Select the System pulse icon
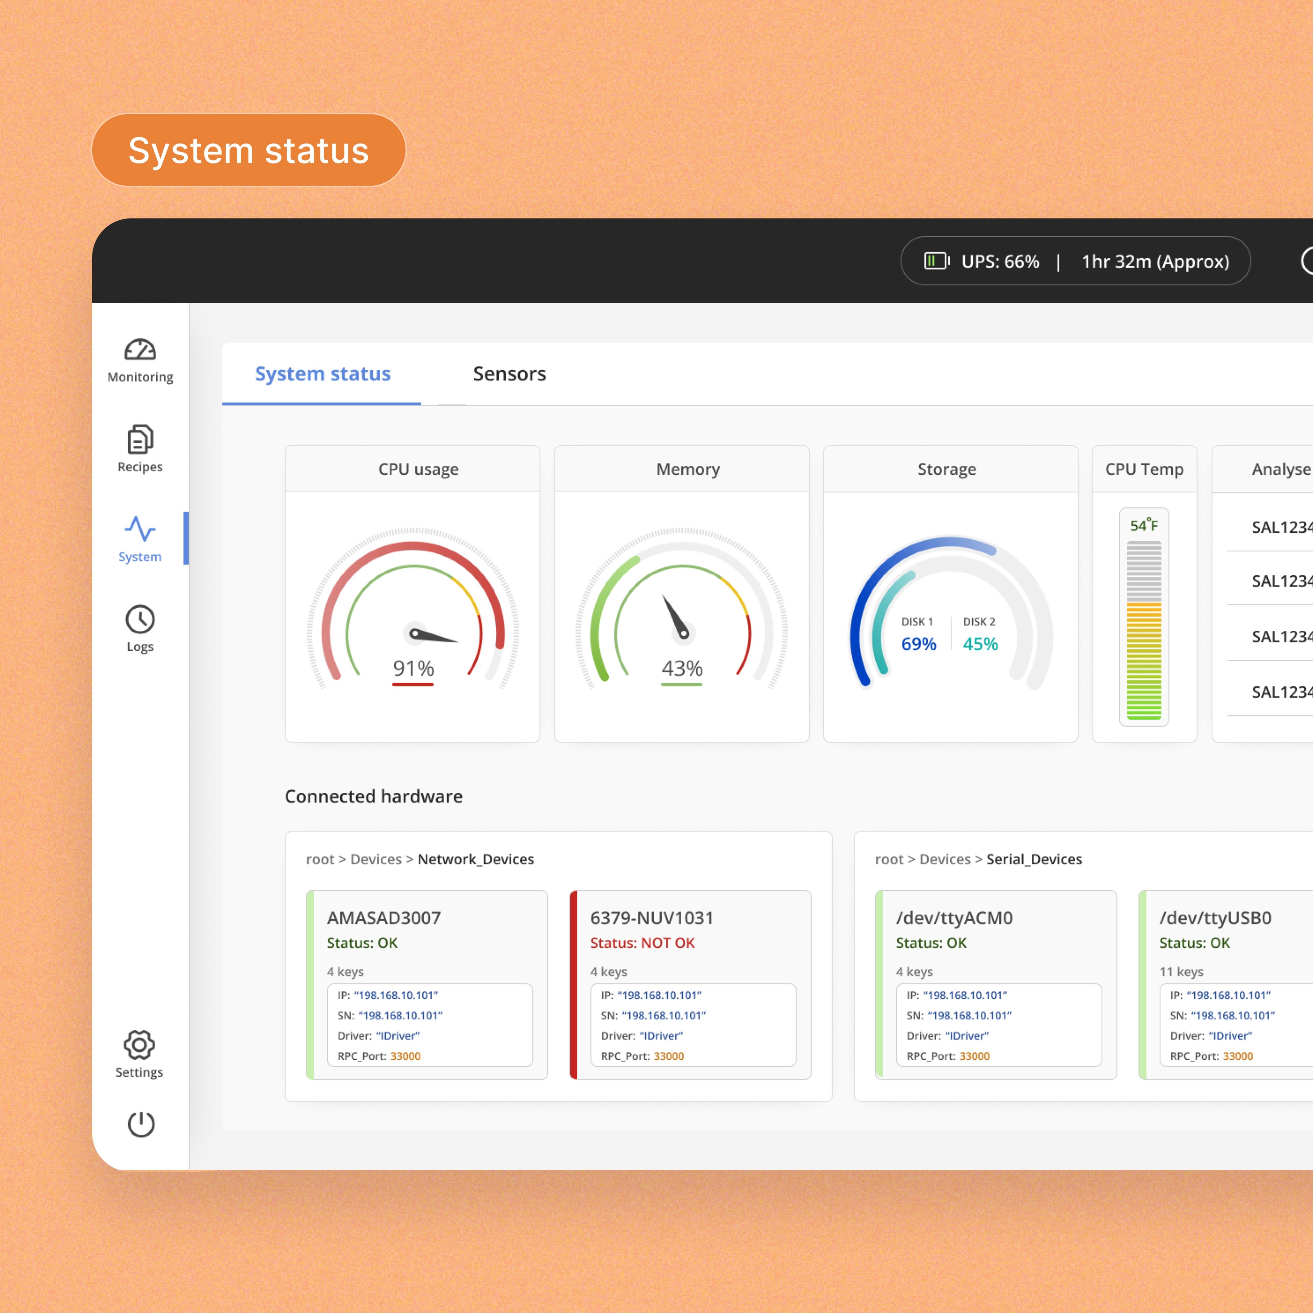The height and width of the screenshot is (1313, 1313). tap(140, 529)
